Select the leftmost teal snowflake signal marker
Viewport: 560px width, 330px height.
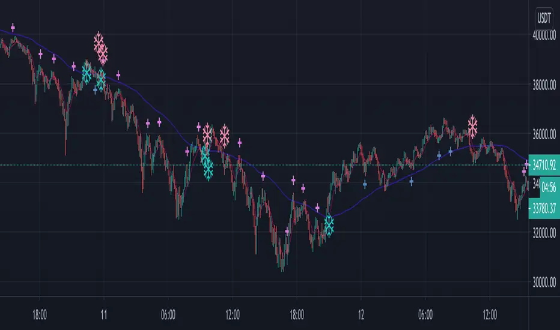click(87, 72)
